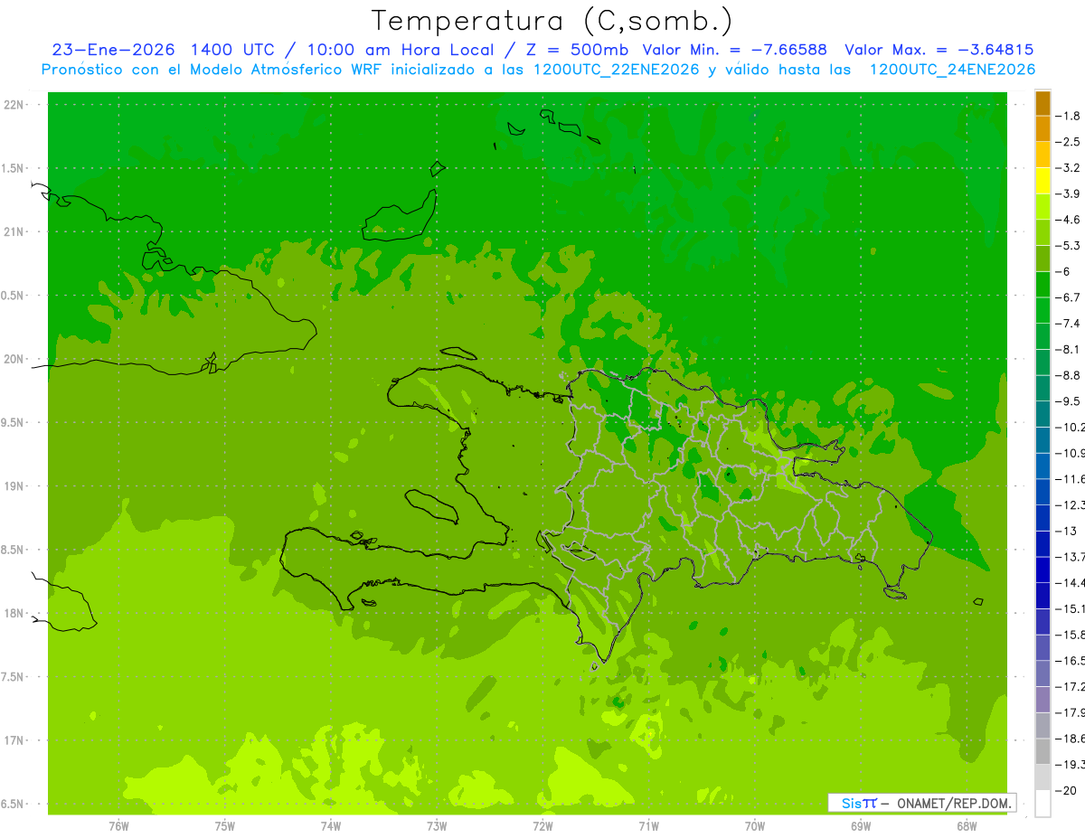Click the 'Temperatura (C,somb.)' map title
Screen dimensions: 1085x838
552,21
